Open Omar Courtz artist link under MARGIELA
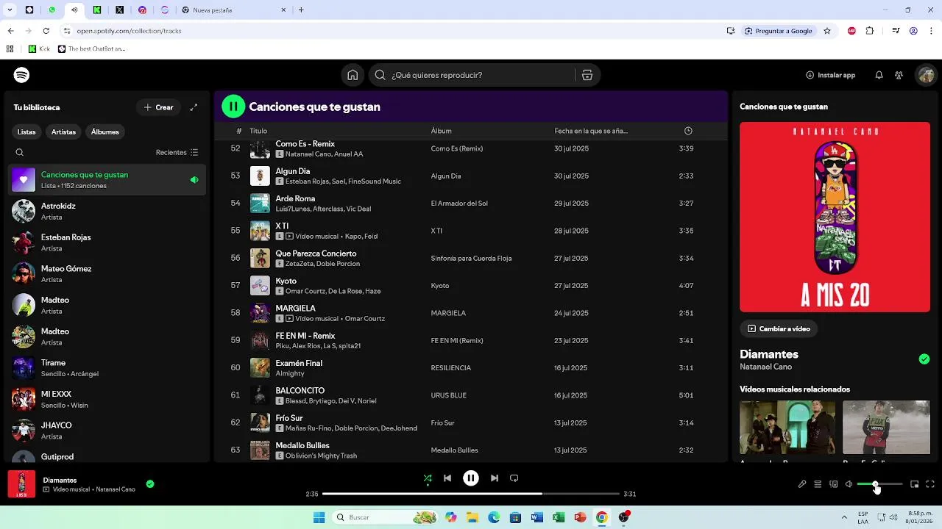This screenshot has height=529, width=942. pyautogui.click(x=365, y=319)
